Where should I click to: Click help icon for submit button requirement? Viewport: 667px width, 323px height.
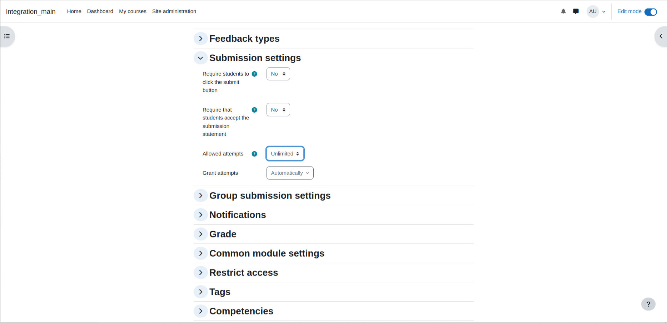coord(254,74)
